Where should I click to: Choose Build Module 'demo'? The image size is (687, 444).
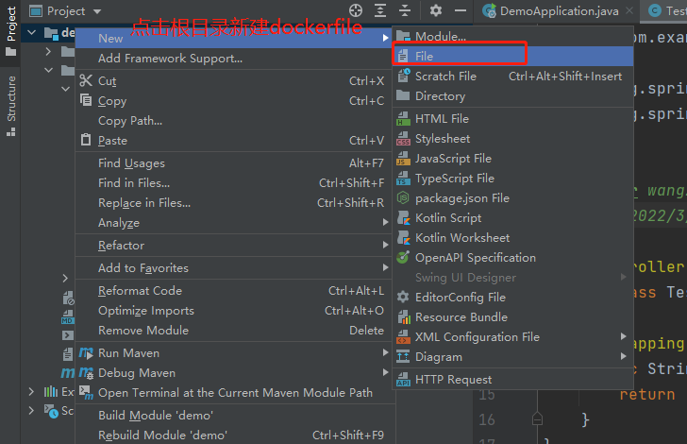[233, 415]
